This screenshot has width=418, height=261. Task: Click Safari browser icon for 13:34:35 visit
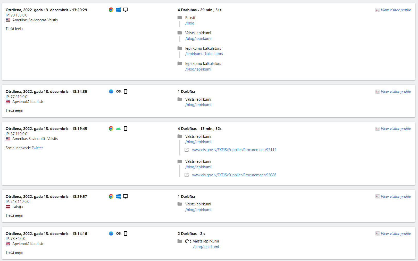pos(111,91)
